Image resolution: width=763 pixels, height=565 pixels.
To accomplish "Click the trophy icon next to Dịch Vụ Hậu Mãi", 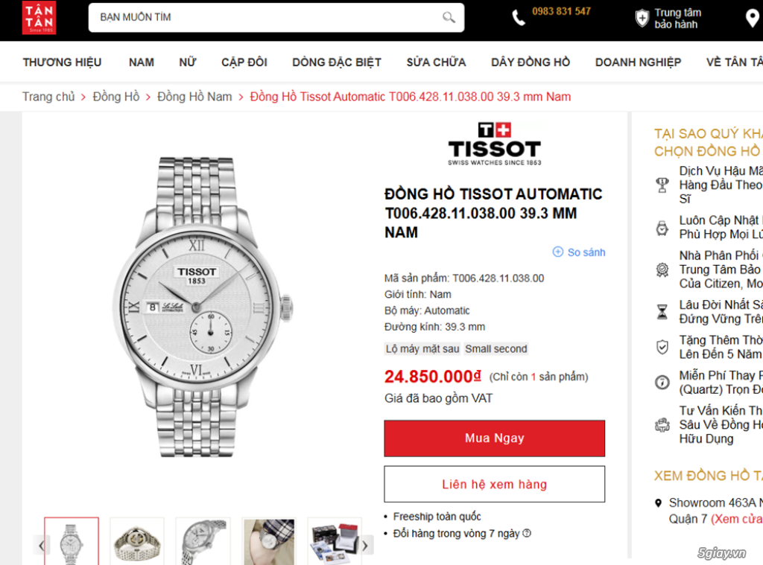I will pyautogui.click(x=662, y=185).
